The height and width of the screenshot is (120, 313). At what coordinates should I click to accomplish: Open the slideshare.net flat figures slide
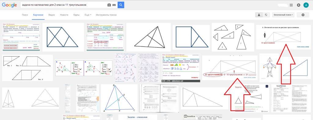point(181,68)
